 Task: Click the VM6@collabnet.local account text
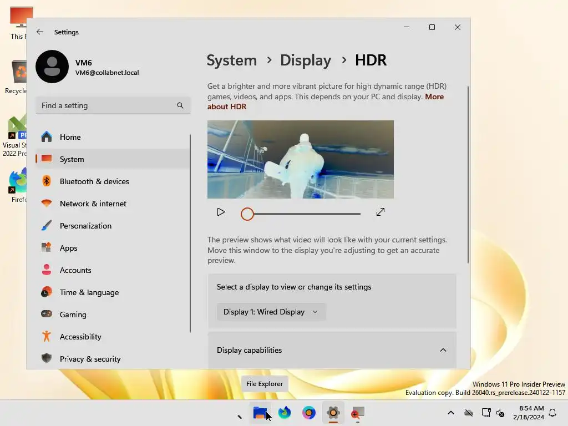tap(107, 73)
